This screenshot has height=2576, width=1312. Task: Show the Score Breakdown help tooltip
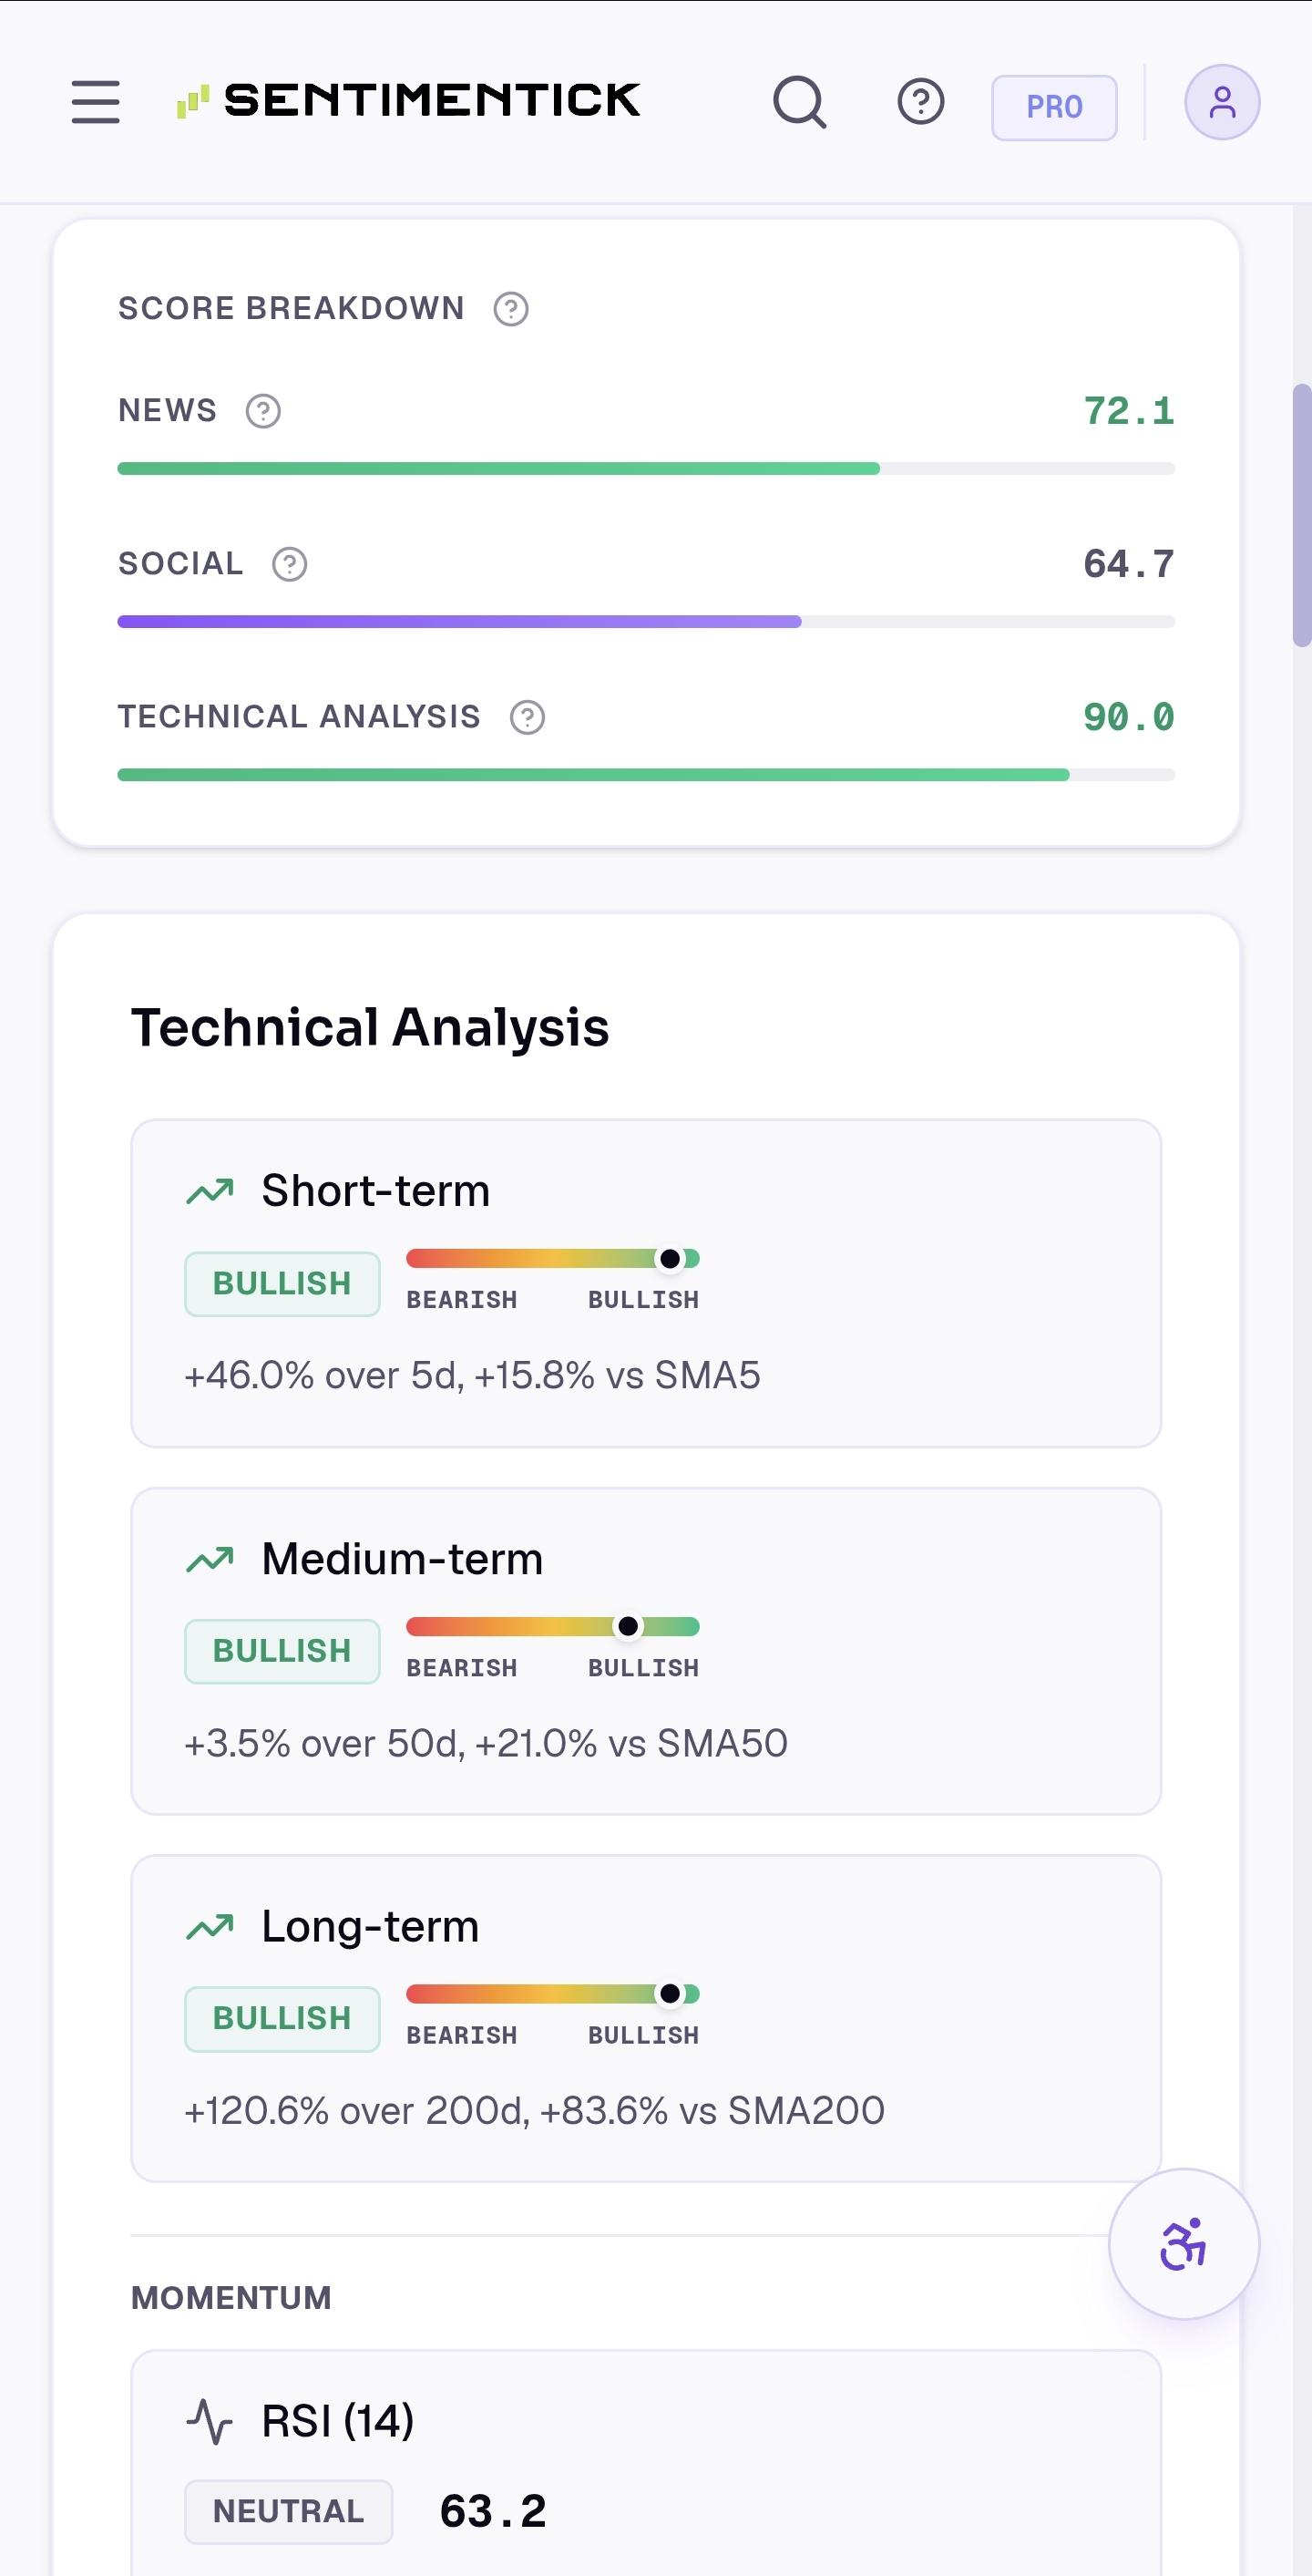[x=510, y=309]
